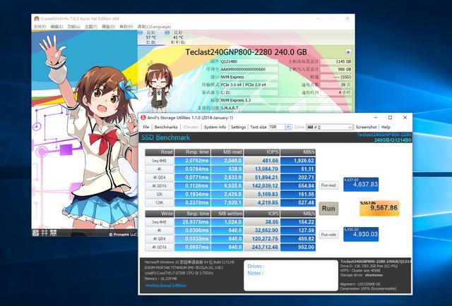452x306 pixels.
Task: Click the Professional Edition link
Action: 166,286
